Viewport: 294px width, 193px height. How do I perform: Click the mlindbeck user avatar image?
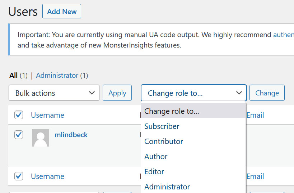click(41, 138)
